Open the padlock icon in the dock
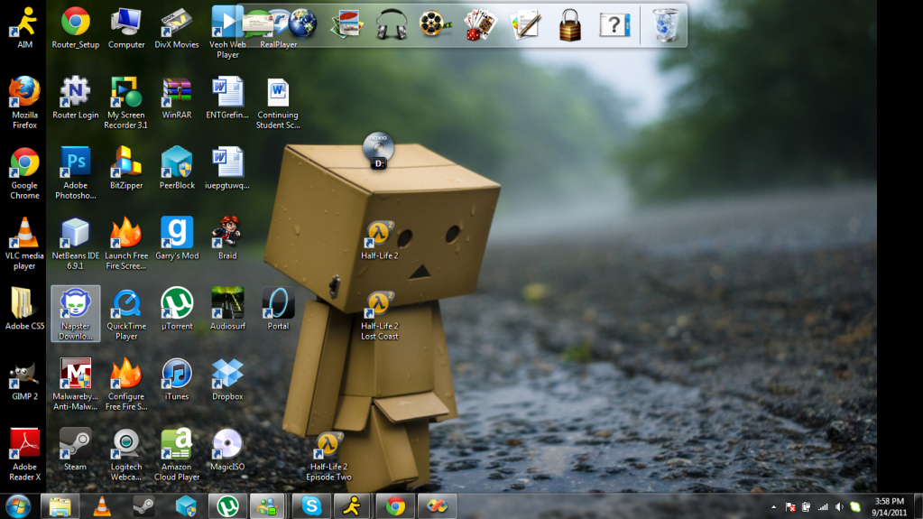This screenshot has width=923, height=519. [x=569, y=24]
